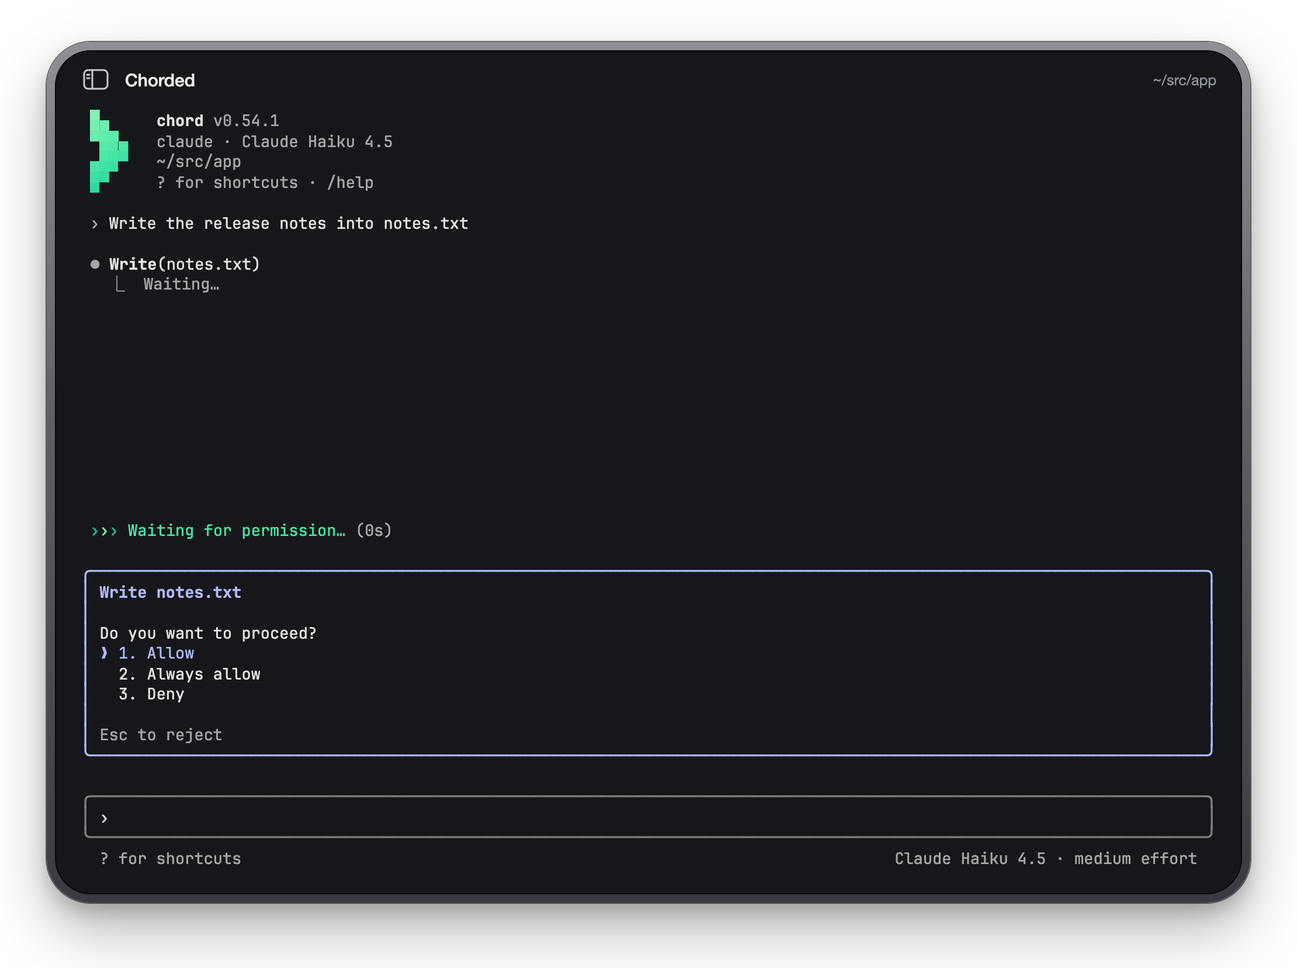Click into the prompt input field
Image resolution: width=1297 pixels, height=968 pixels.
[x=648, y=817]
